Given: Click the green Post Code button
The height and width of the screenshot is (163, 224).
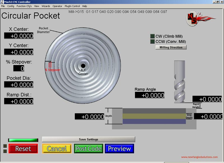Looking at the screenshot, I should pyautogui.click(x=88, y=148).
